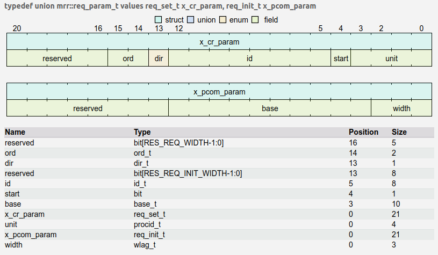The width and height of the screenshot is (438, 255).
Task: Click the 'ord' field cell in diagram
Action: (128, 58)
